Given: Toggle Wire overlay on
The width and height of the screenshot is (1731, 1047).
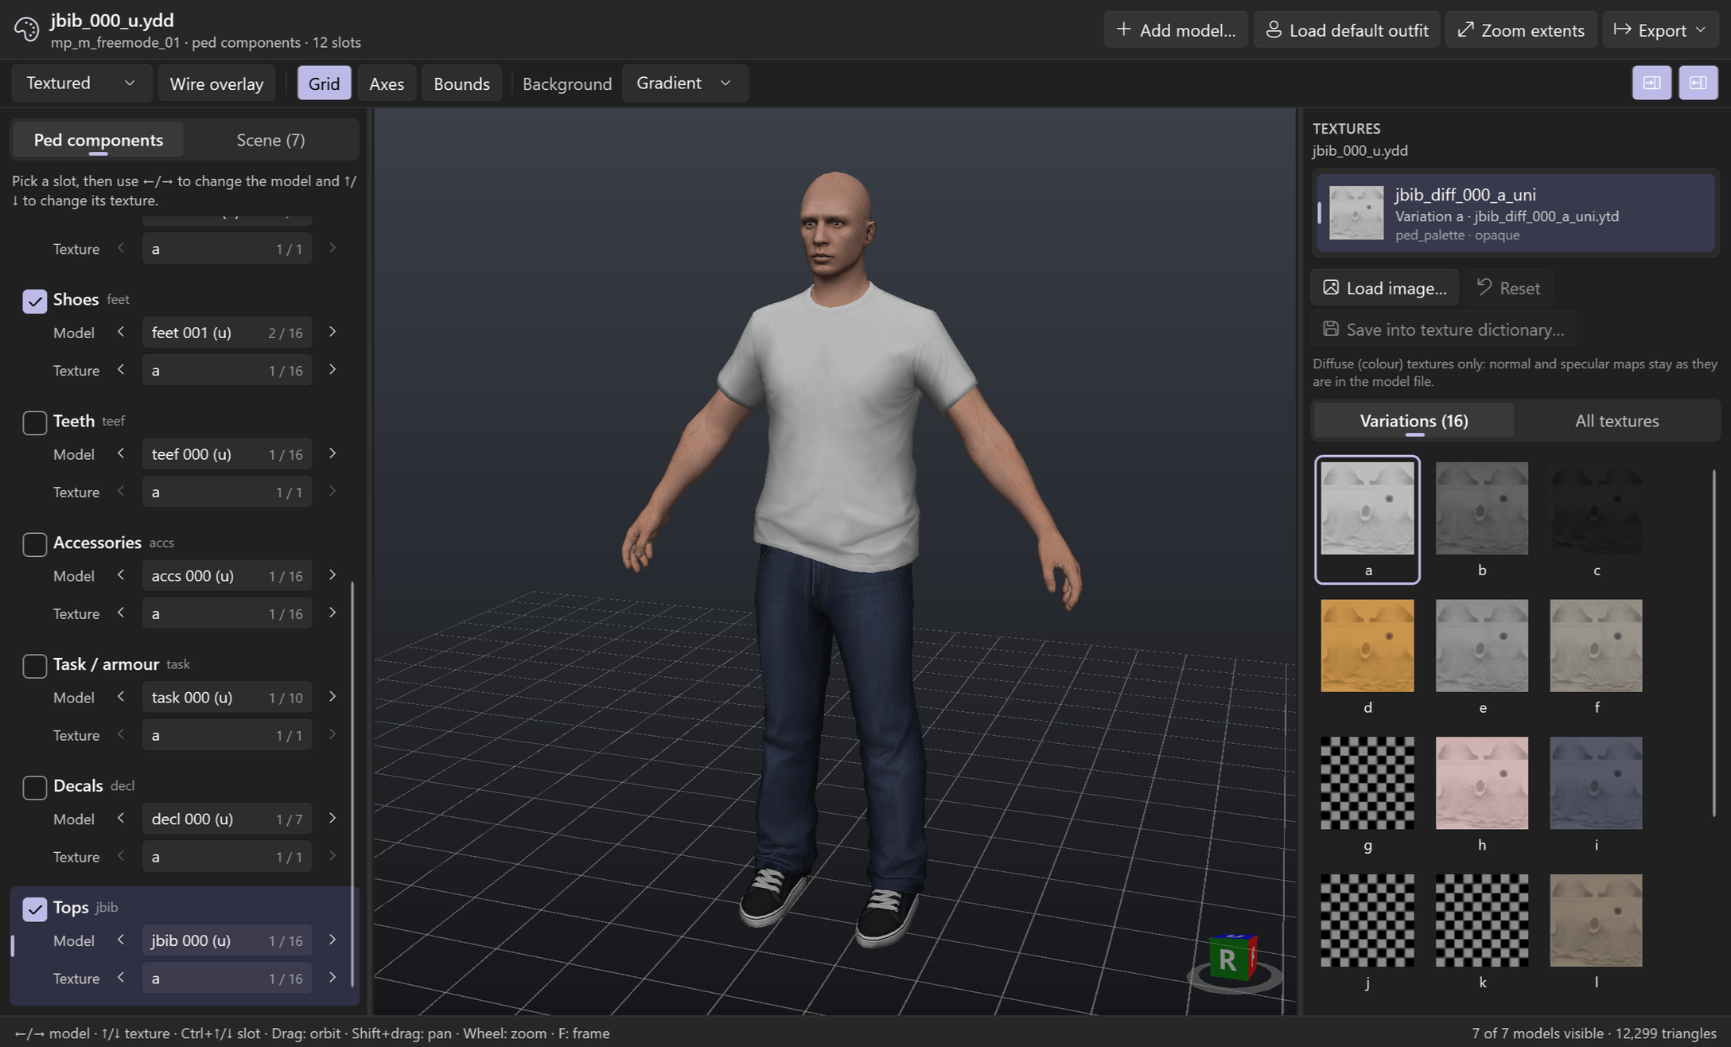Looking at the screenshot, I should (x=216, y=83).
